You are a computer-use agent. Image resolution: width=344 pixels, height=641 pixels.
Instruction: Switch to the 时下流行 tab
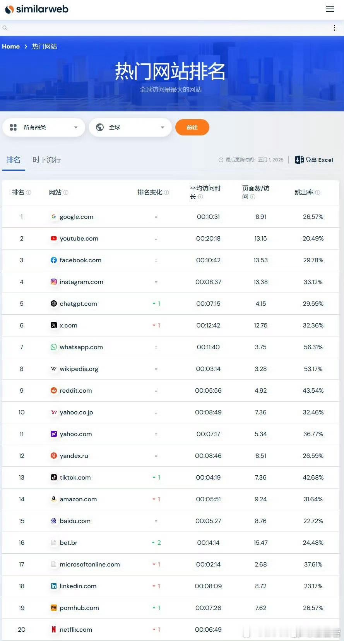[x=47, y=160]
